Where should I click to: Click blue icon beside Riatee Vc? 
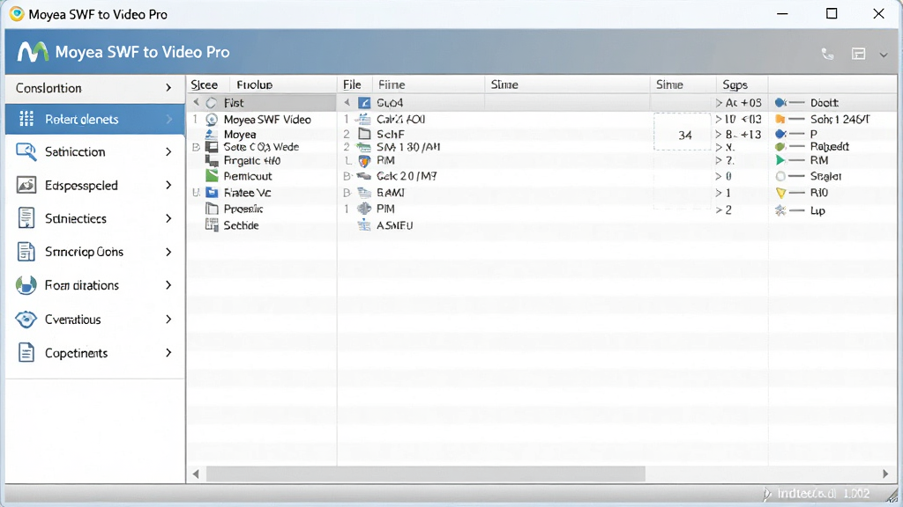coord(212,193)
